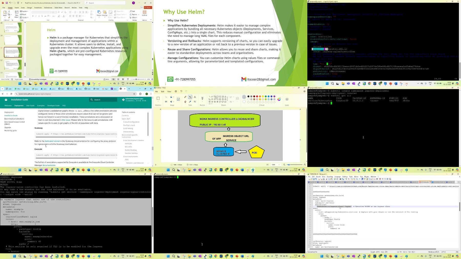
Task: Select slide 50 thumbnail
Action: click(x=13, y=40)
